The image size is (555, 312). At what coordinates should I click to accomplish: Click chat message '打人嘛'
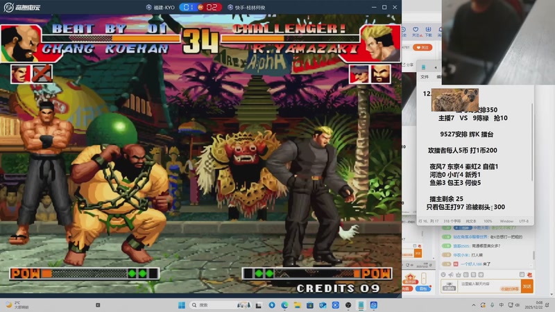click(477, 255)
